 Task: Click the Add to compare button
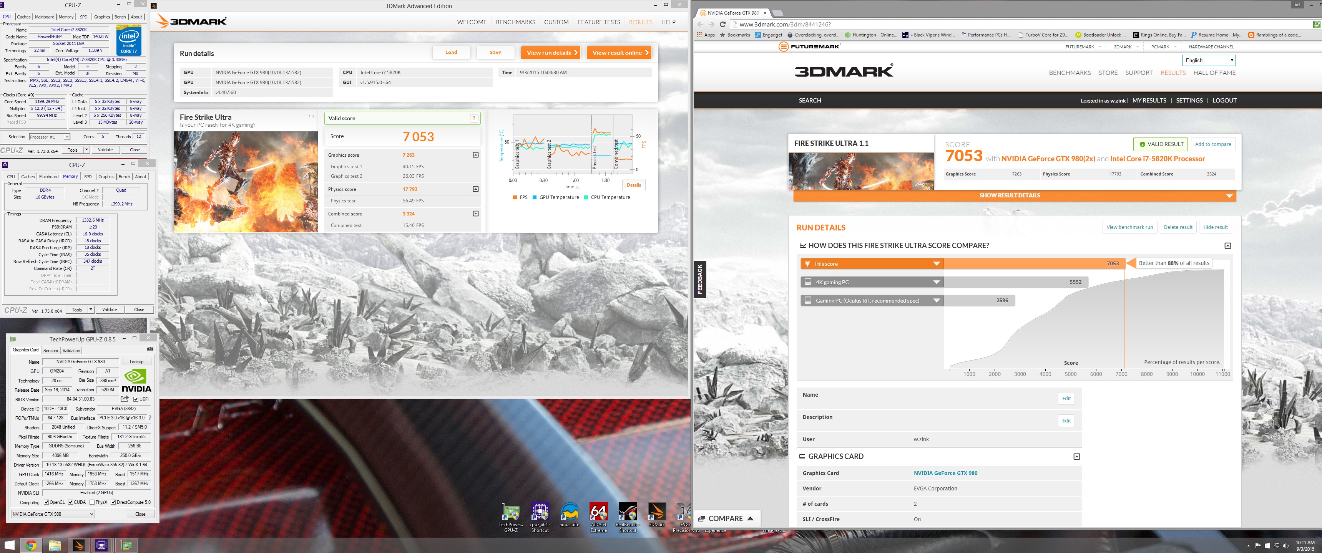[x=1213, y=144]
